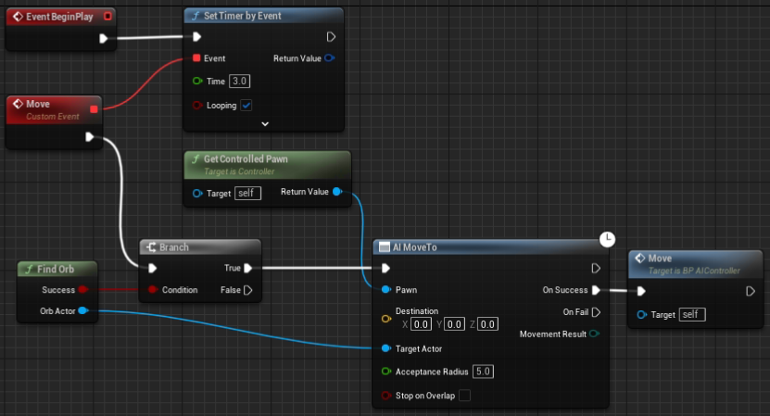The height and width of the screenshot is (416, 770).
Task: Click Event BeginPlay exec output pin
Action: click(103, 38)
